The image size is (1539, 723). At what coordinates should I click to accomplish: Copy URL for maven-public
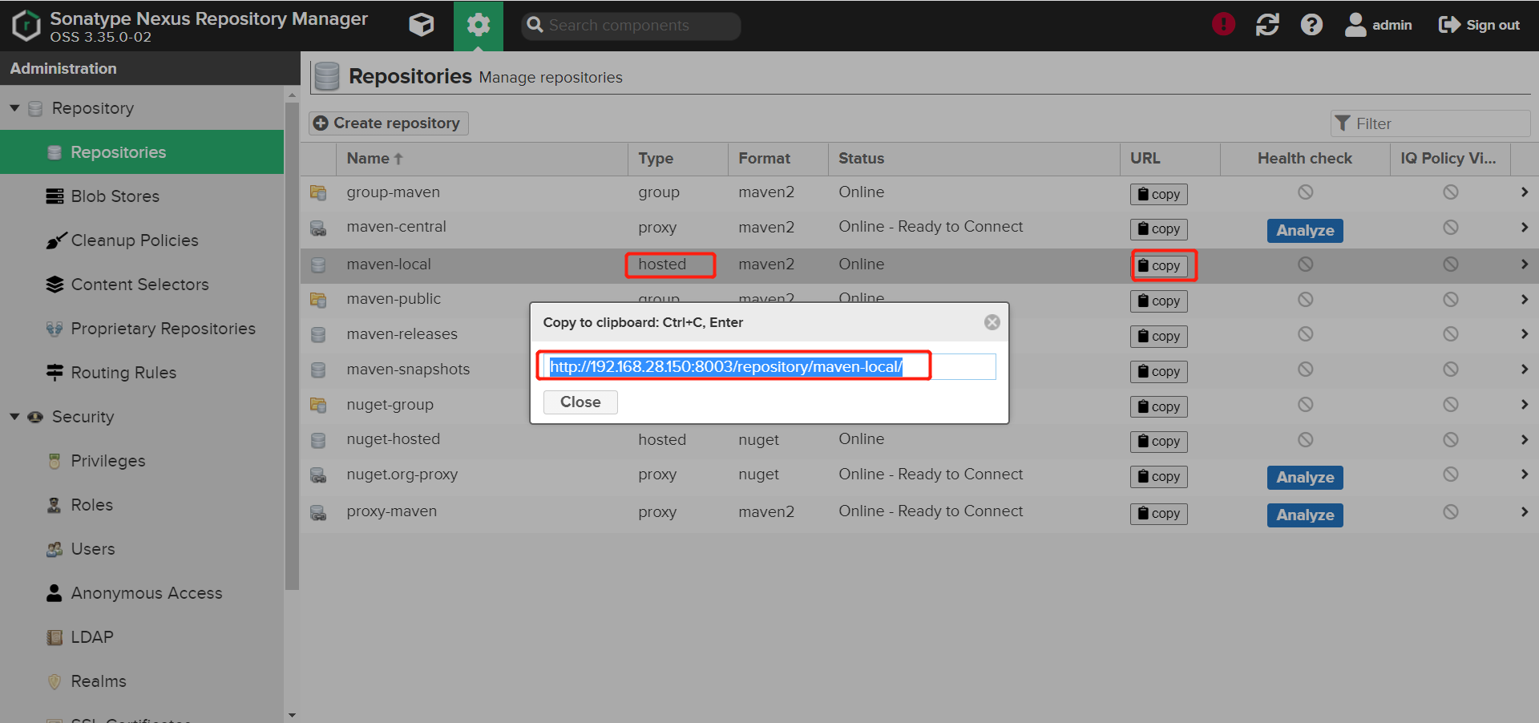click(1159, 301)
